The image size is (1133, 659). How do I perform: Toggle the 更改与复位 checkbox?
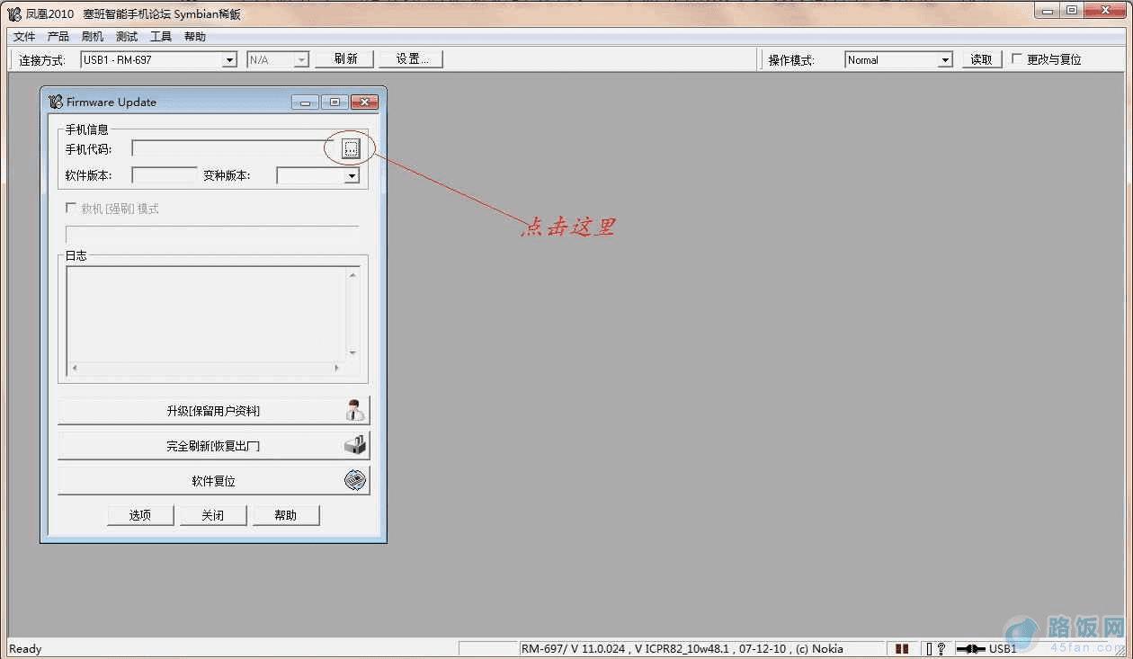click(1017, 58)
